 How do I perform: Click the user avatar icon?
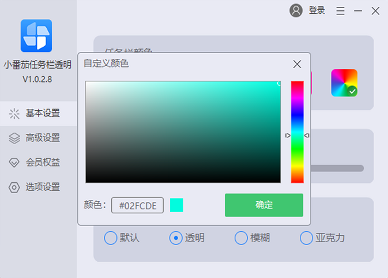pos(296,10)
